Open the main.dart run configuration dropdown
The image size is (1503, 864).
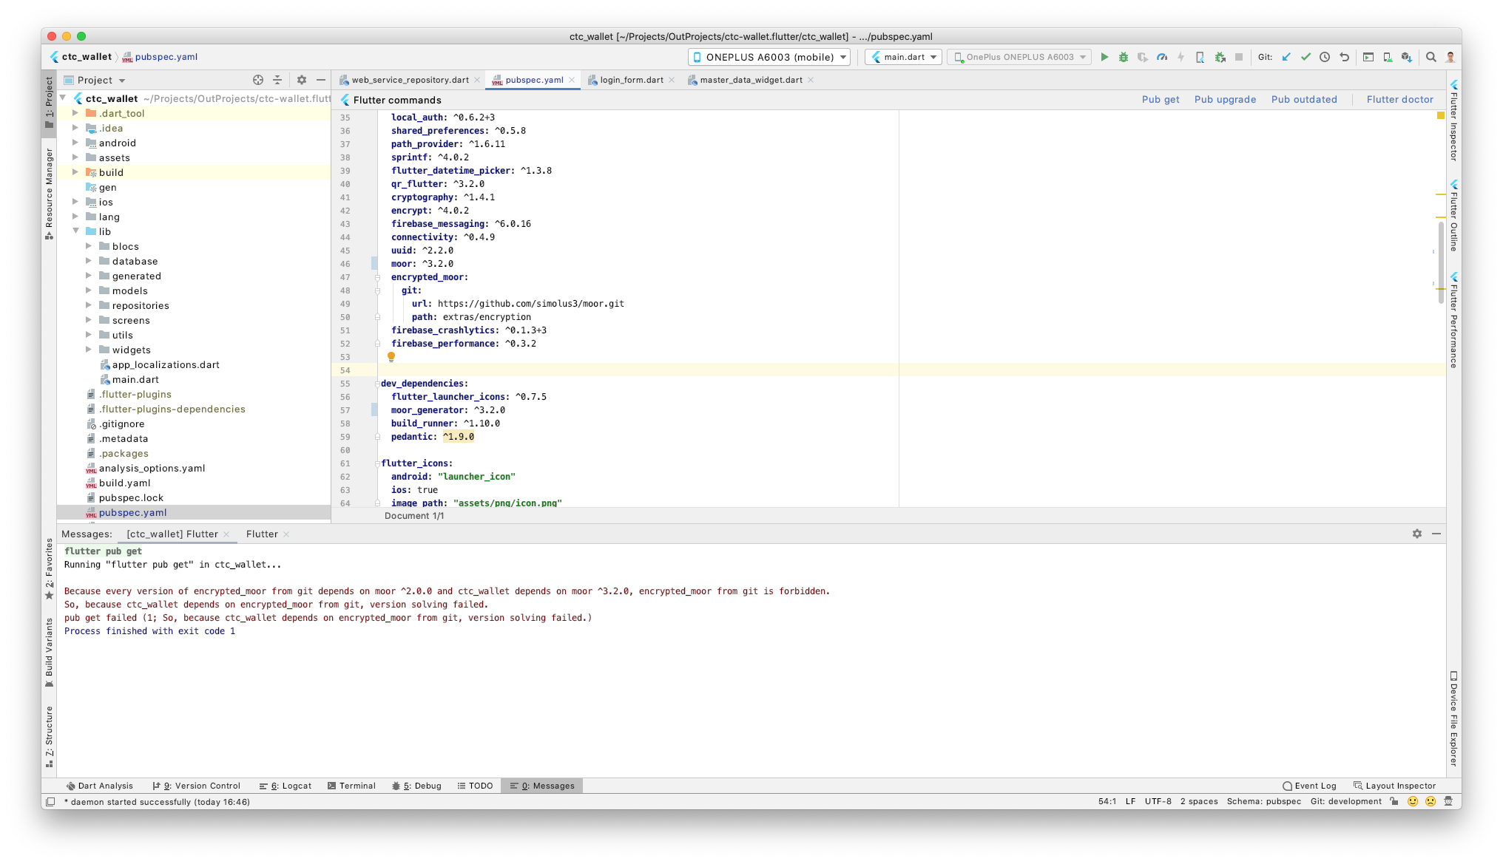point(902,57)
